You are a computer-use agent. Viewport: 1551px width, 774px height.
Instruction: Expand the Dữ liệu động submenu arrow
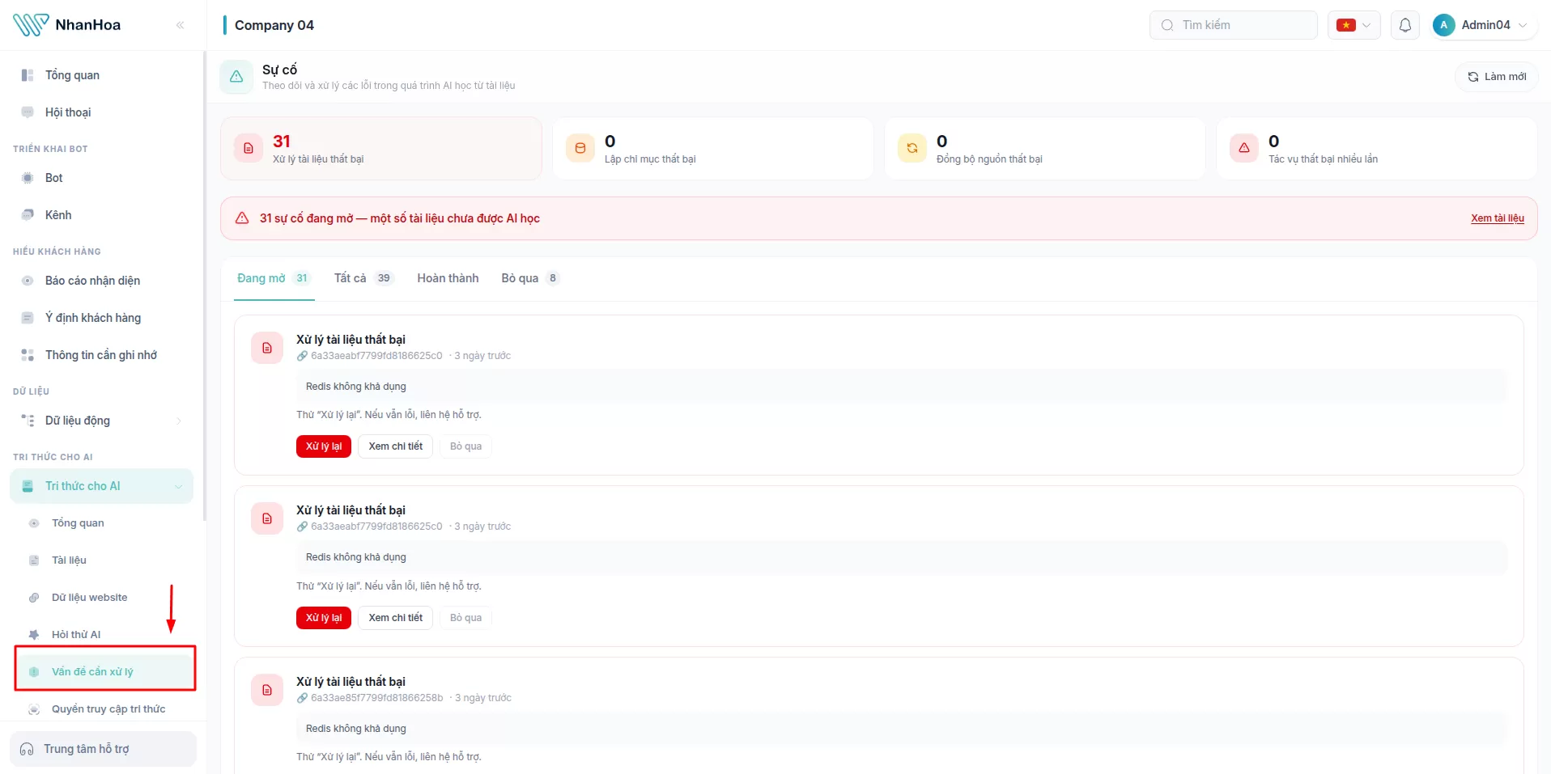click(179, 421)
